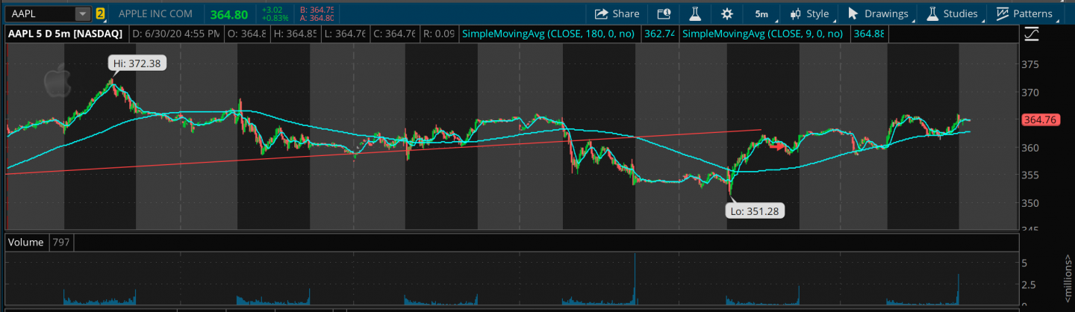Screen dimensions: 1075x312
Task: Open the Drawings tools menu
Action: pyautogui.click(x=879, y=13)
